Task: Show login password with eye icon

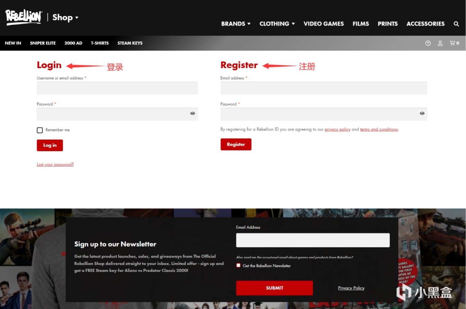Action: click(x=193, y=113)
